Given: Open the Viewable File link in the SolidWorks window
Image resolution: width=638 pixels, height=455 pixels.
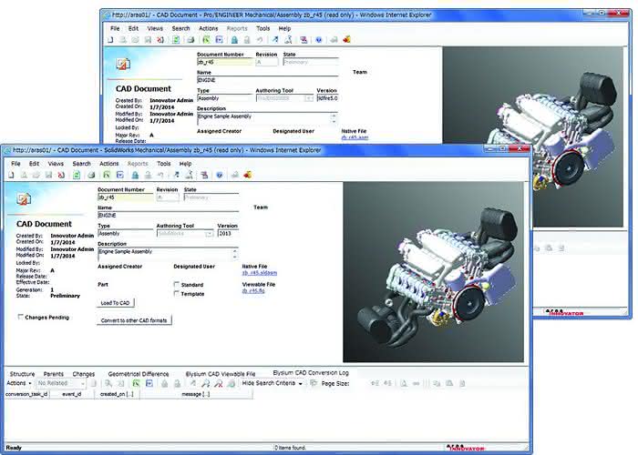Looking at the screenshot, I should point(253,291).
